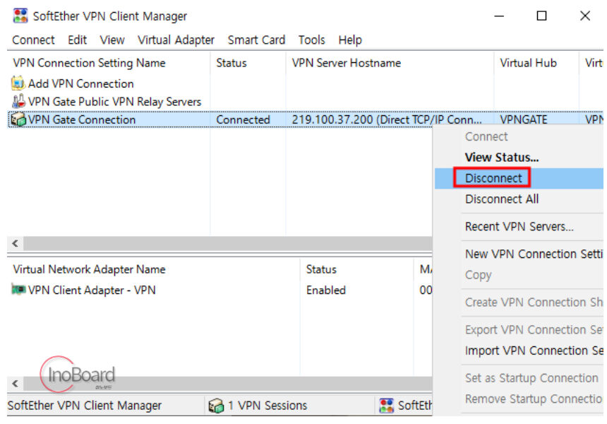Screen dimensions: 607x424
Task: Click Set as Startup Connection entry
Action: [x=519, y=378]
